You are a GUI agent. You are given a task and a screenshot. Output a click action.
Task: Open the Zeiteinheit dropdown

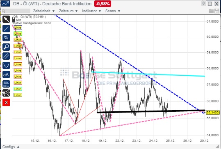(44, 11)
